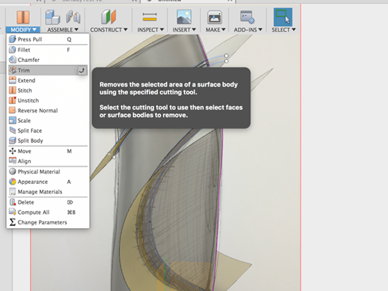This screenshot has width=388, height=291.
Task: Click the Add-Ins scripts icon
Action: (247, 17)
